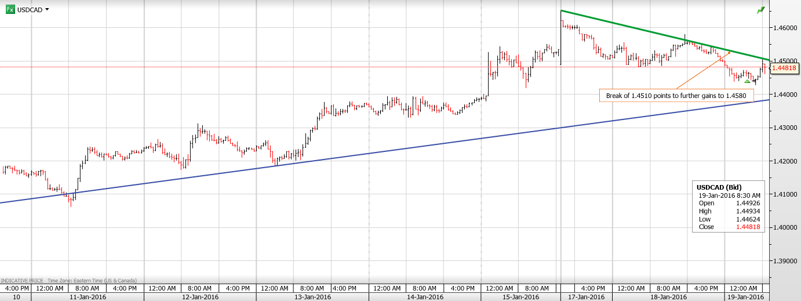Click the 1.46000 price axis label
The image size is (801, 301).
click(784, 27)
